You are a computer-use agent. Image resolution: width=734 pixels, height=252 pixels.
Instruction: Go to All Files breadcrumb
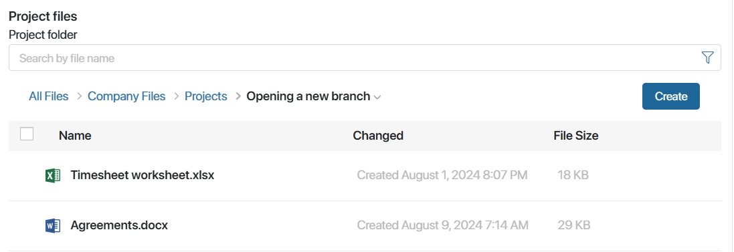(x=49, y=96)
